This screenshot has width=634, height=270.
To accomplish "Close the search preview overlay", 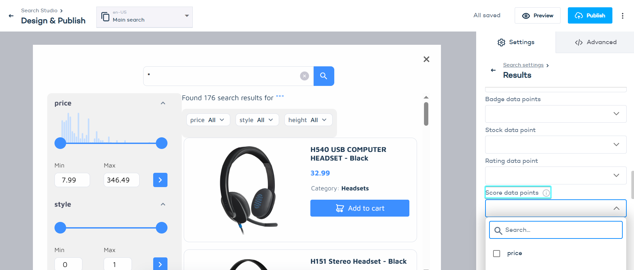I will pyautogui.click(x=426, y=59).
